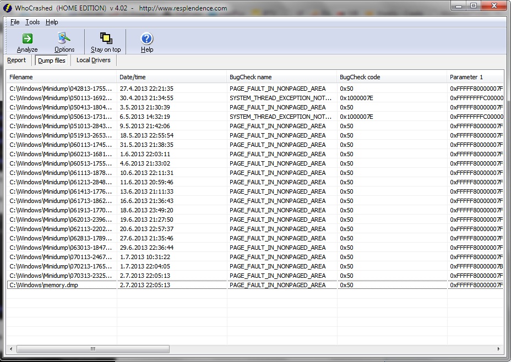Viewport: 511px width, 362px height.
Task: Sort by BugCheck code column header
Action: [x=392, y=77]
